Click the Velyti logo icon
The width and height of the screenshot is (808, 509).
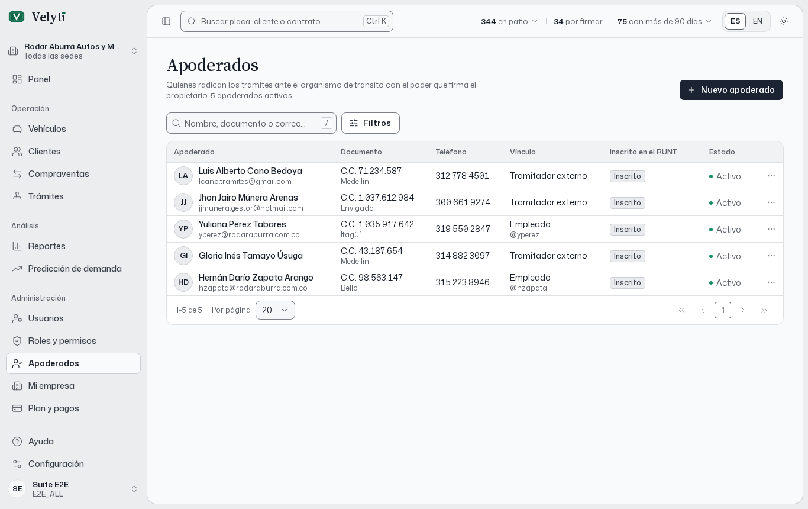17,17
